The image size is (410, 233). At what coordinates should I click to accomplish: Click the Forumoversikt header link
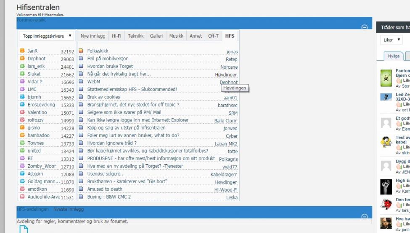(31, 20)
